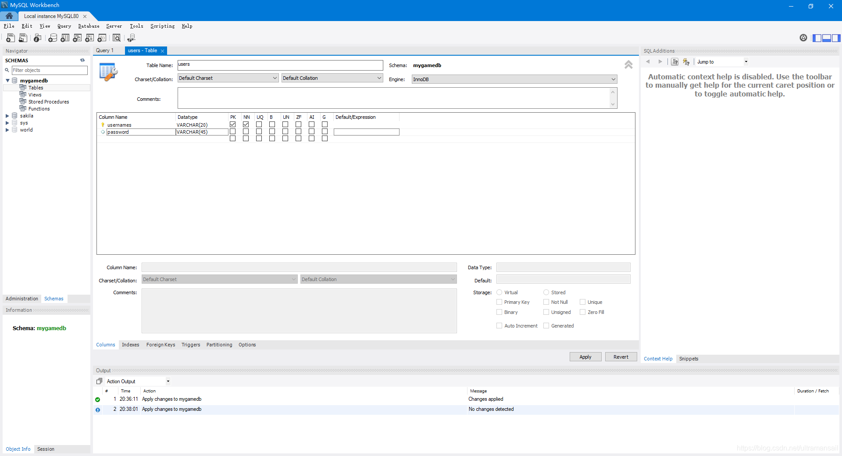Tick the Auto Increment checkbox
The height and width of the screenshot is (456, 842).
[x=499, y=325]
